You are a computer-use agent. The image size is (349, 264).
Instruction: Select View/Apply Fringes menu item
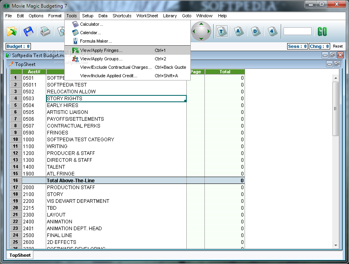tap(127, 50)
